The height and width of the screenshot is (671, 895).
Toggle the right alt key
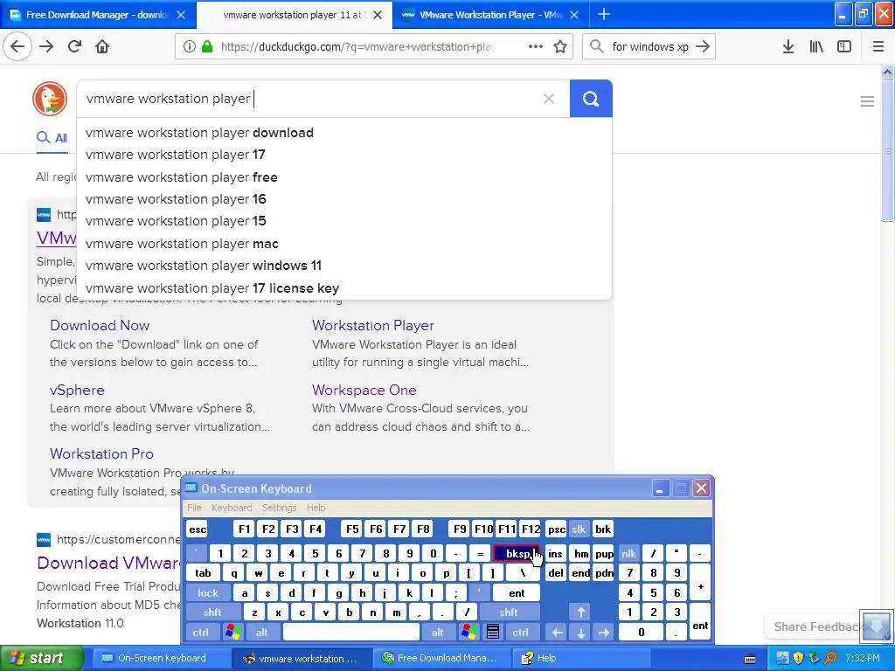click(437, 632)
